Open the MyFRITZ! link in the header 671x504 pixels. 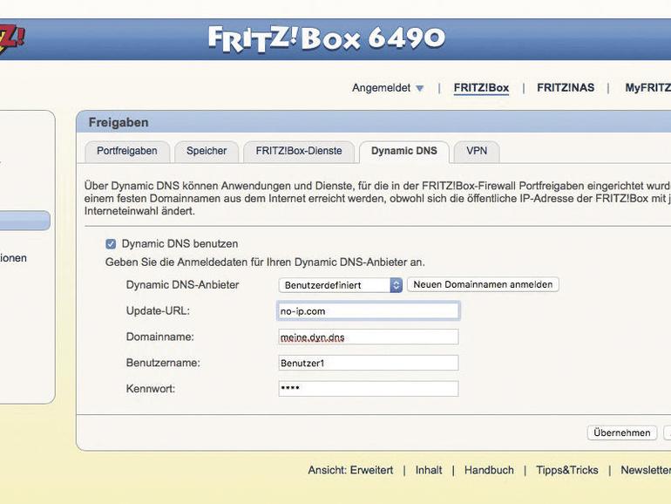[647, 88]
